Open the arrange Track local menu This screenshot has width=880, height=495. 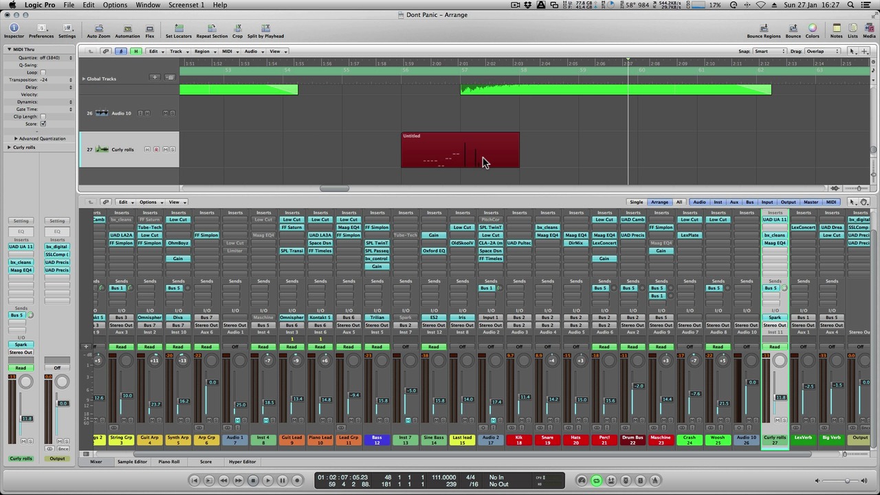177,51
